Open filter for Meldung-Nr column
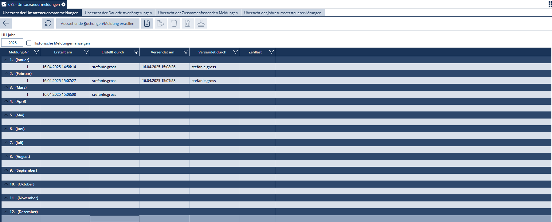This screenshot has width=552, height=222. tap(37, 52)
